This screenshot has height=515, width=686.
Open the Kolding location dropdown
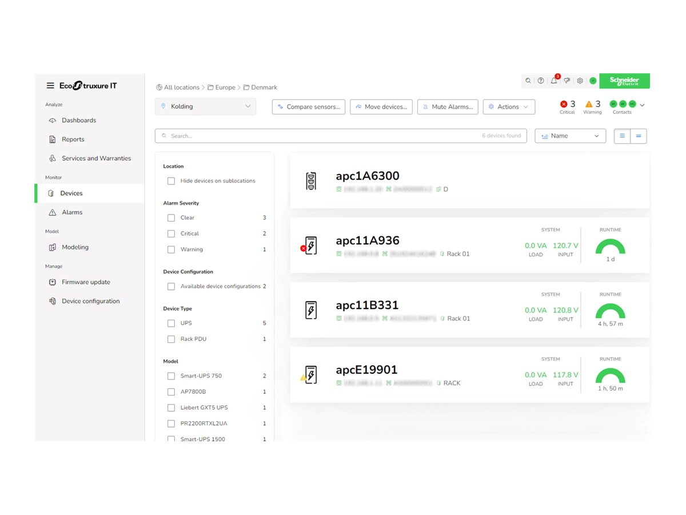pyautogui.click(x=206, y=106)
